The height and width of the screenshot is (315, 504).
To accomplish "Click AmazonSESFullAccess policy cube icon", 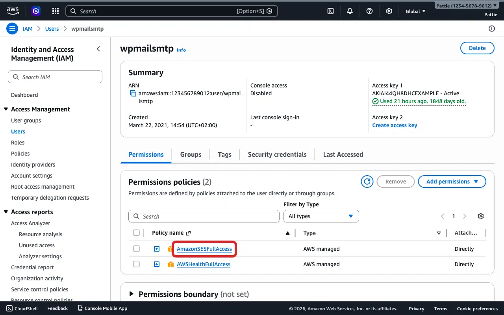I will (x=170, y=249).
